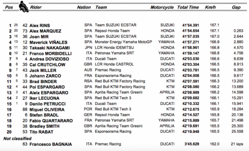
Task: Click the Pos column header
Action: (9, 7)
